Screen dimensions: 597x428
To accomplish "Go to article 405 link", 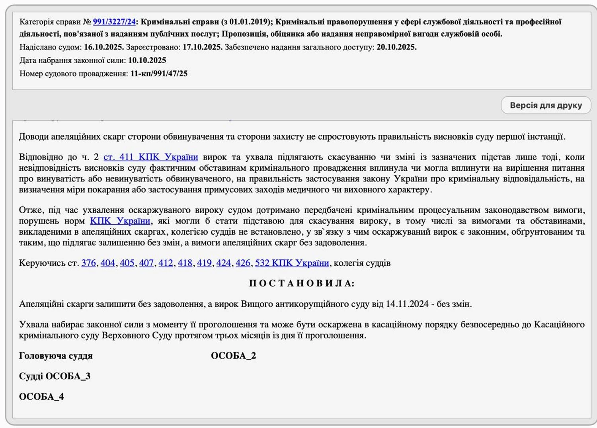I will click(127, 263).
